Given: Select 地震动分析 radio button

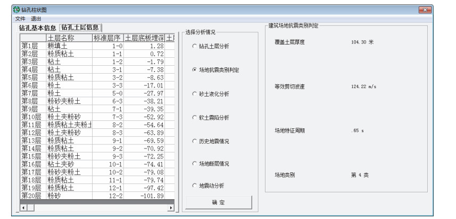Looking at the screenshot, I should 194,186.
